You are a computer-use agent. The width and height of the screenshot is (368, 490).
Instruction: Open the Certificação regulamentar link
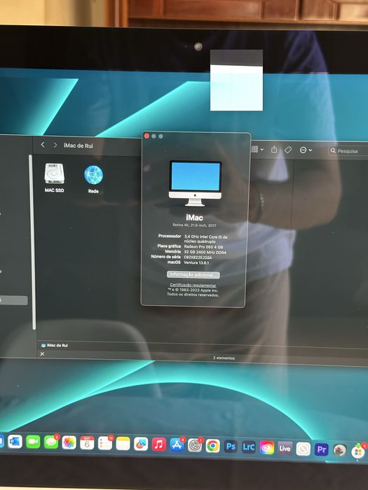coord(193,285)
